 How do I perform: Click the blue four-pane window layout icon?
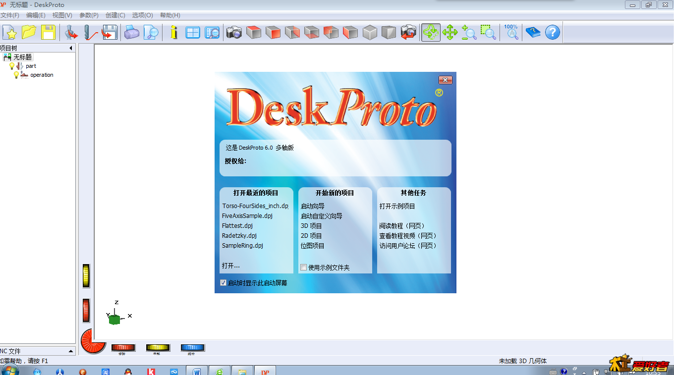tap(193, 33)
